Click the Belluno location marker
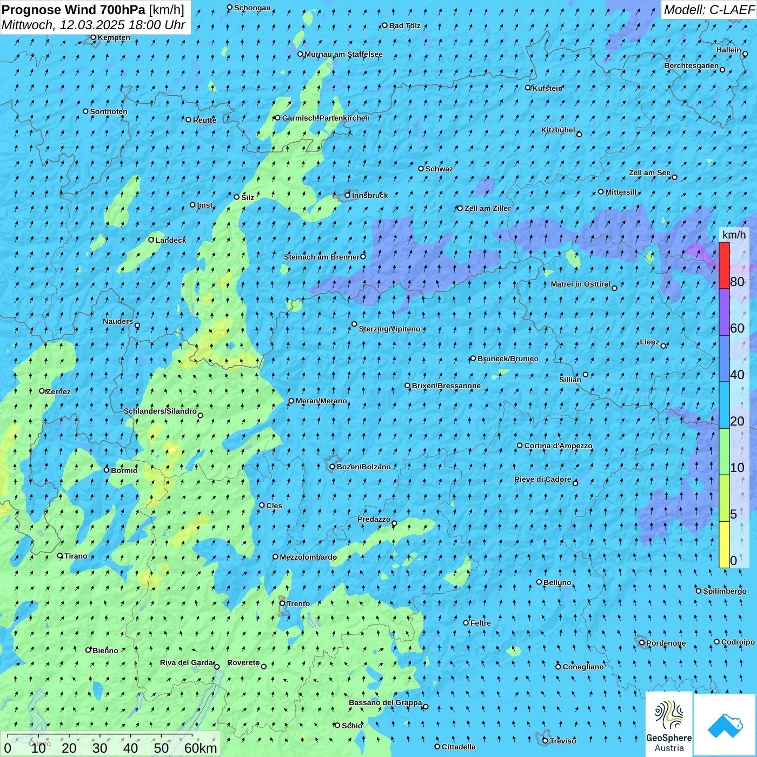This screenshot has height=757, width=757. pos(539,582)
